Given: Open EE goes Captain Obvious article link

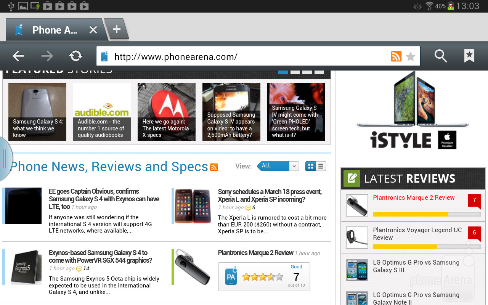Looking at the screenshot, I should click(104, 199).
